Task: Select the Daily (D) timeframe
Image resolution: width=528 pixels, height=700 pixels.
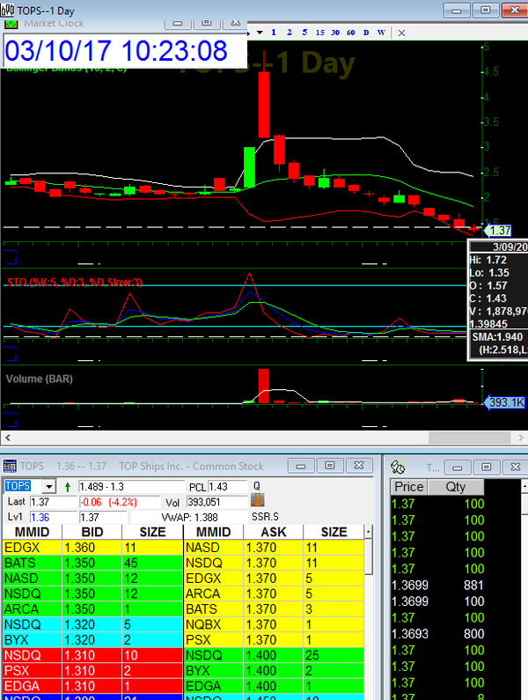Action: [366, 32]
